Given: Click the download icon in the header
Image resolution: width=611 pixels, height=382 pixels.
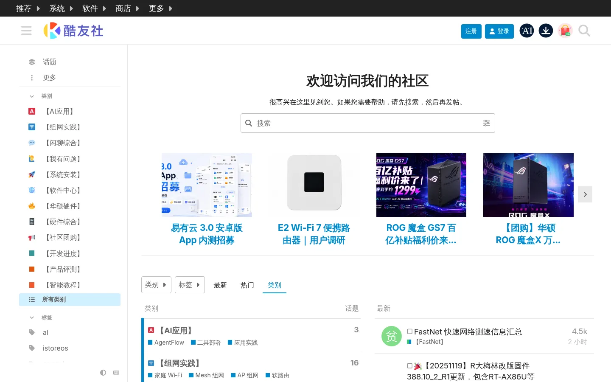Looking at the screenshot, I should coord(546,31).
